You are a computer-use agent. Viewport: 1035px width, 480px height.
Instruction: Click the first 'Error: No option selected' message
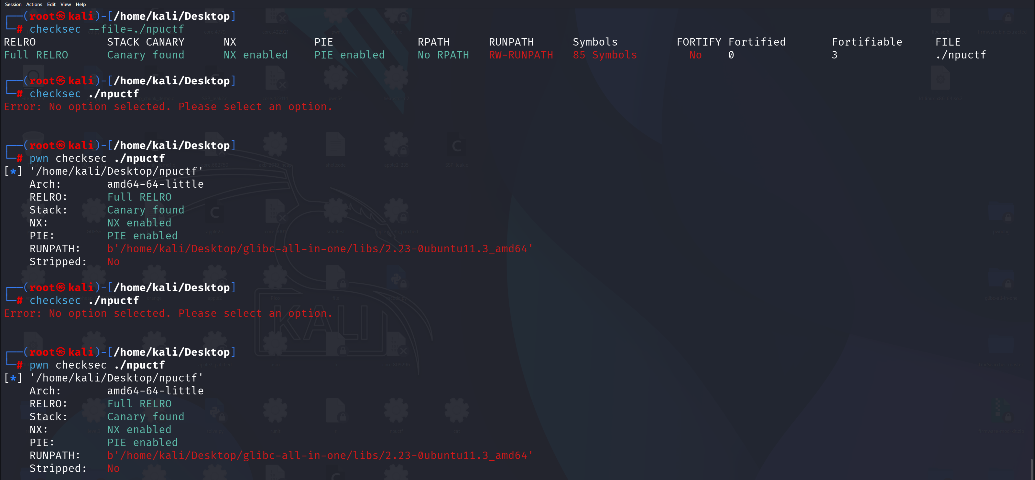pos(168,107)
